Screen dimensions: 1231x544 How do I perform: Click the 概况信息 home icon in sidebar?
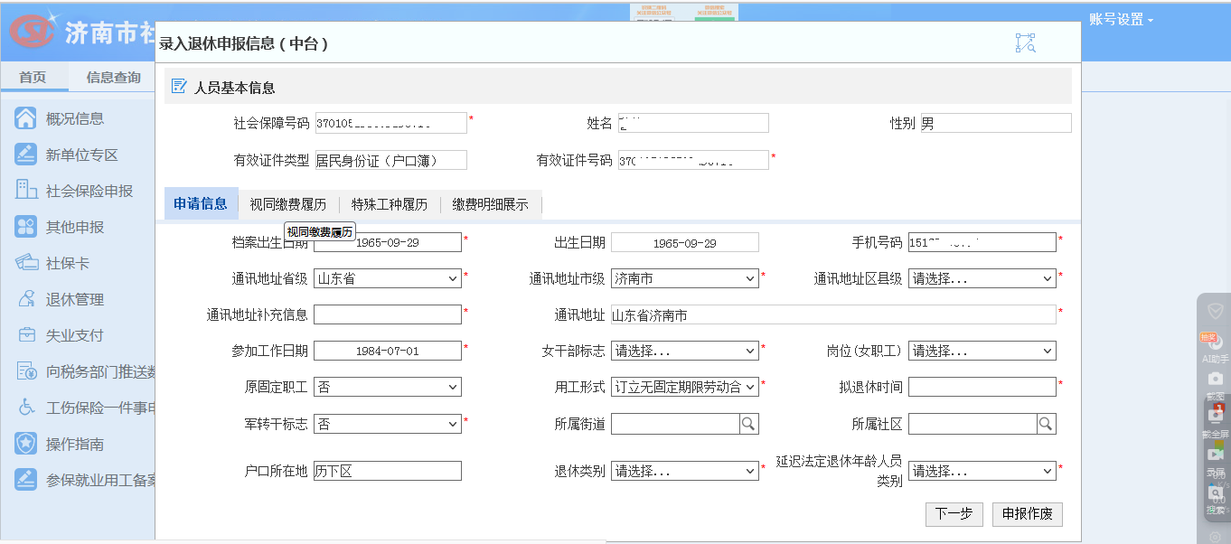(25, 118)
